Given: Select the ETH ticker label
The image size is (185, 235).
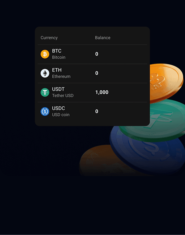Looking at the screenshot, I should click(57, 70).
